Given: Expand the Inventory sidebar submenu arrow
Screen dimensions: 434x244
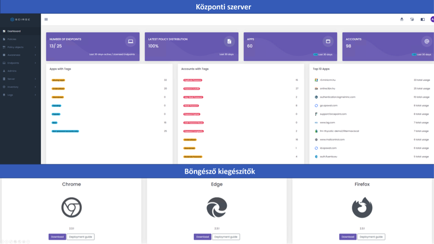Looking at the screenshot, I should 35,87.
